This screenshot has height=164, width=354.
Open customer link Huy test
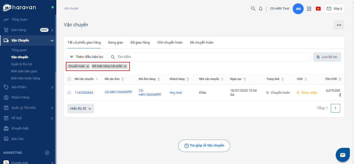point(176,93)
